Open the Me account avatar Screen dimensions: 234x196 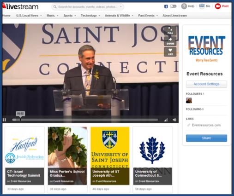point(202,6)
